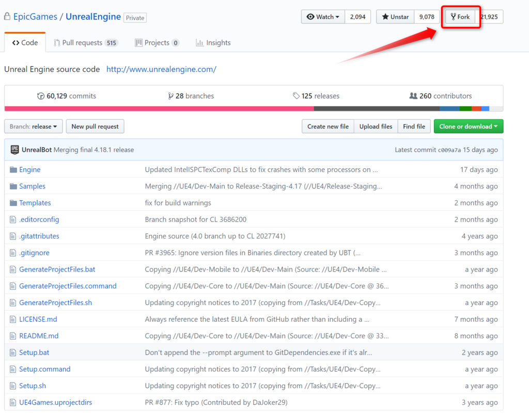Click New pull request button
Image resolution: width=529 pixels, height=414 pixels.
(x=95, y=126)
